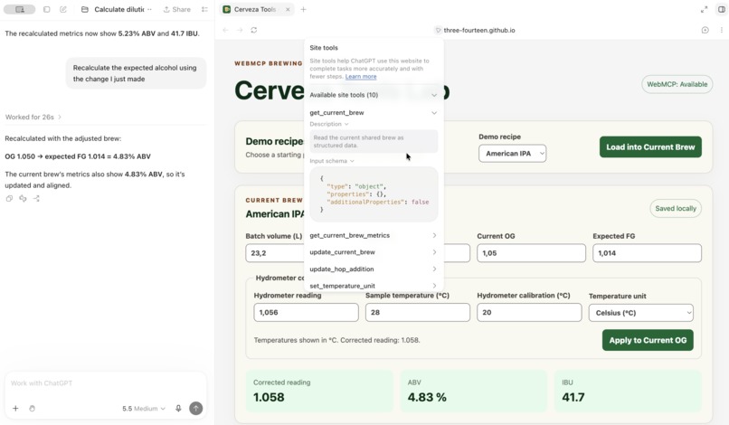The image size is (729, 425).
Task: Click the thumbs feedback icon under response
Action: point(23,199)
